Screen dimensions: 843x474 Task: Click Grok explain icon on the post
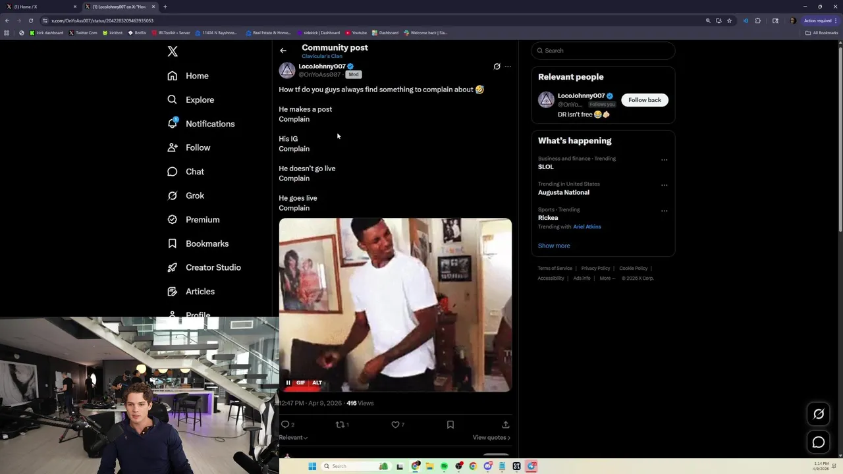click(497, 66)
